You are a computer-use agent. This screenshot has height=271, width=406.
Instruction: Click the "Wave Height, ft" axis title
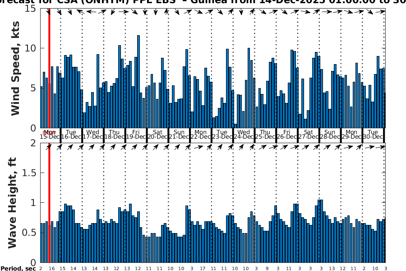(13, 203)
